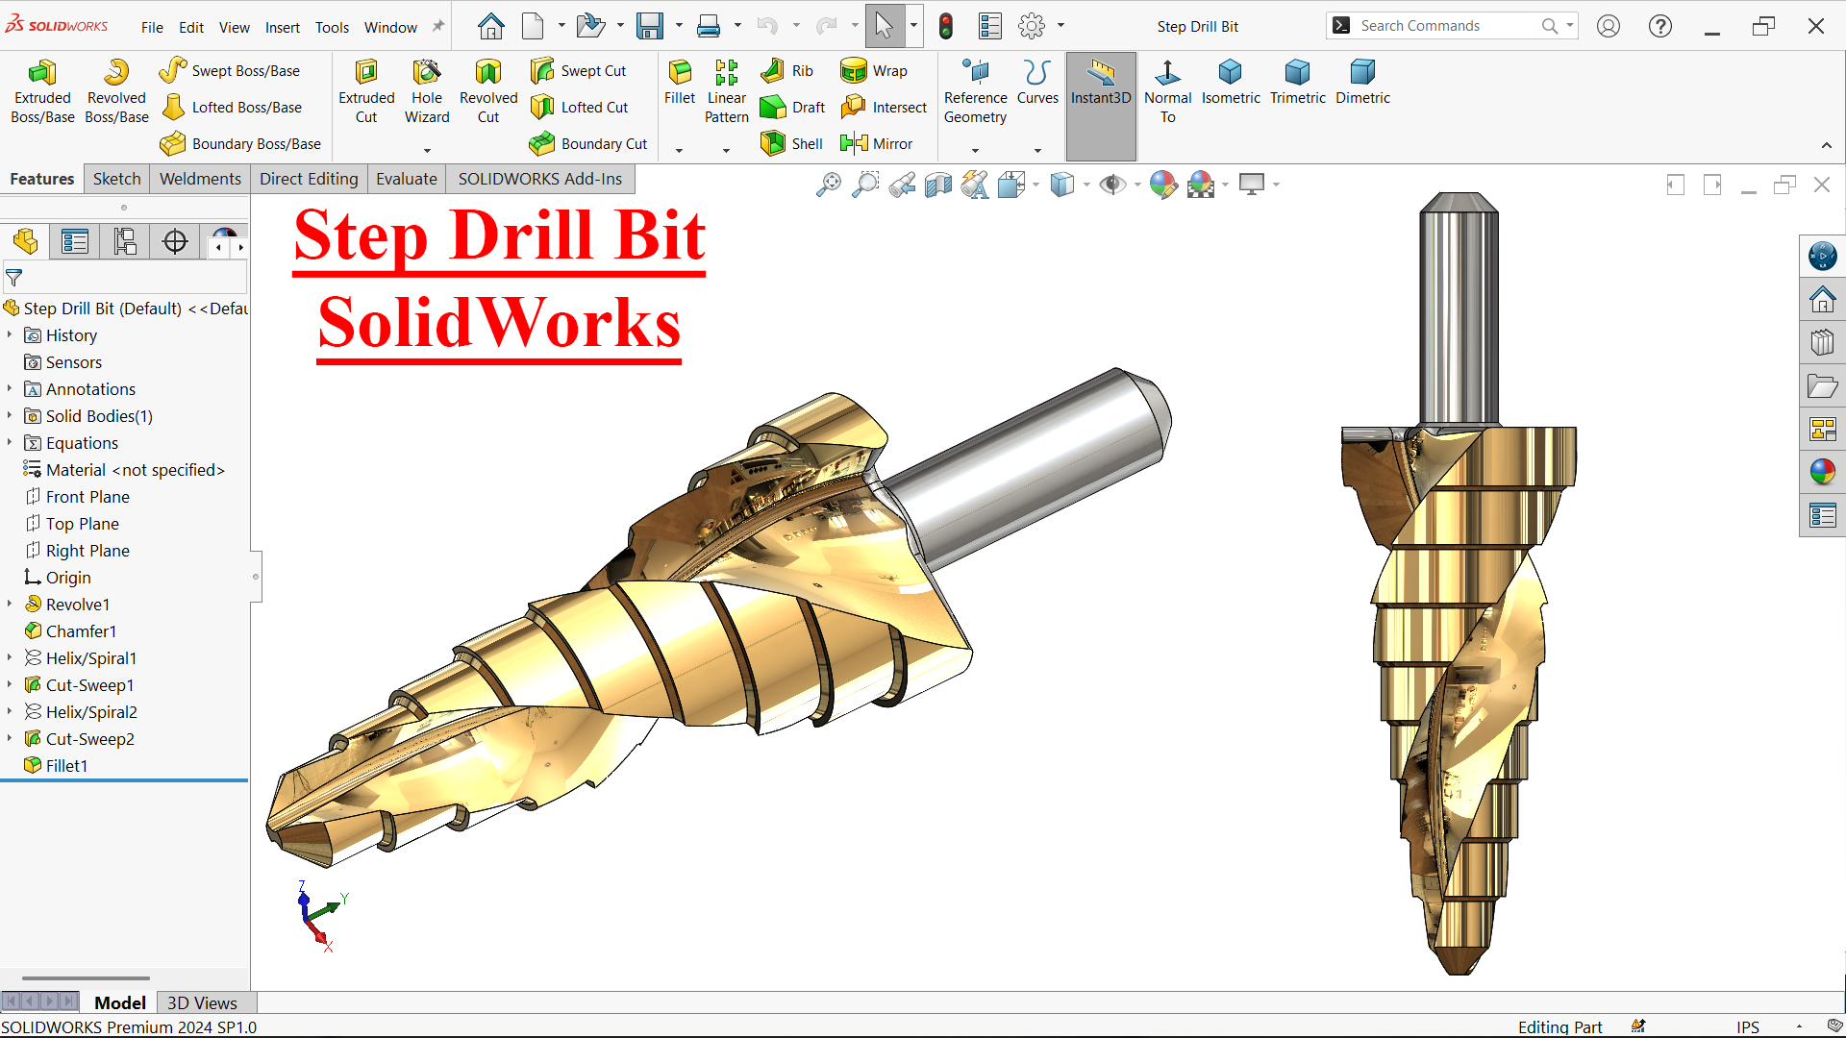Switch to the Sketch tab
Screen dimensions: 1846x1038
click(117, 179)
